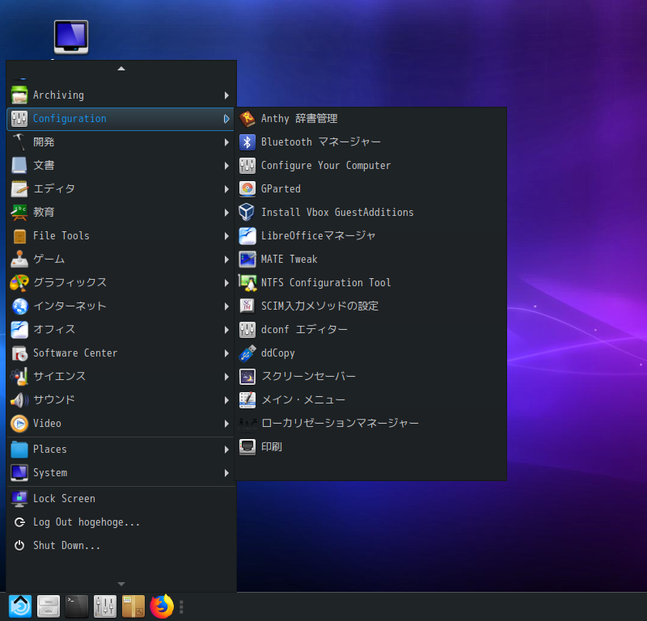Start Firefox from the taskbar

pos(161,606)
